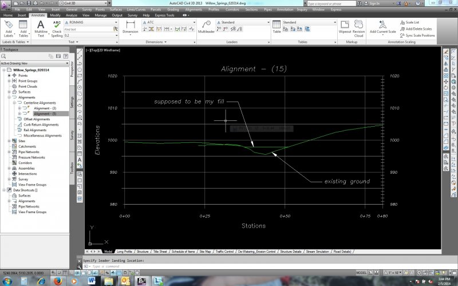The height and width of the screenshot is (286, 458).
Task: Select Offset Alignments tree item
Action: click(37, 119)
